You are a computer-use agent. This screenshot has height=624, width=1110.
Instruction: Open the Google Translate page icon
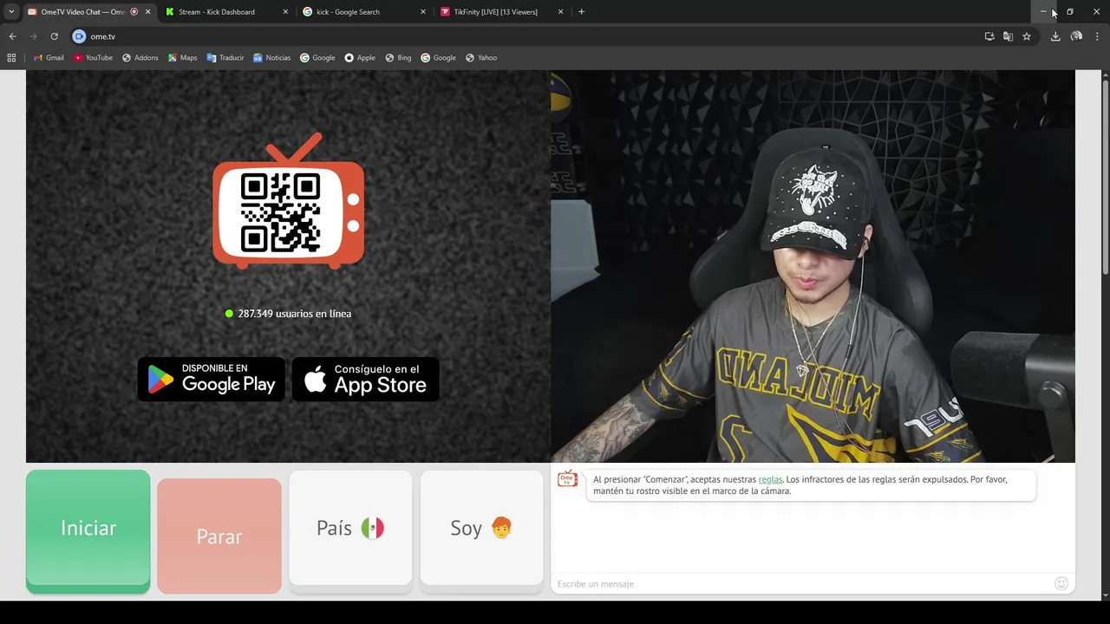click(x=1008, y=36)
